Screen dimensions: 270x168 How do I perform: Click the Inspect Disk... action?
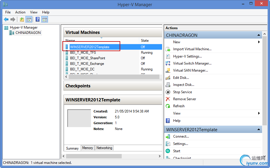tap(183, 85)
